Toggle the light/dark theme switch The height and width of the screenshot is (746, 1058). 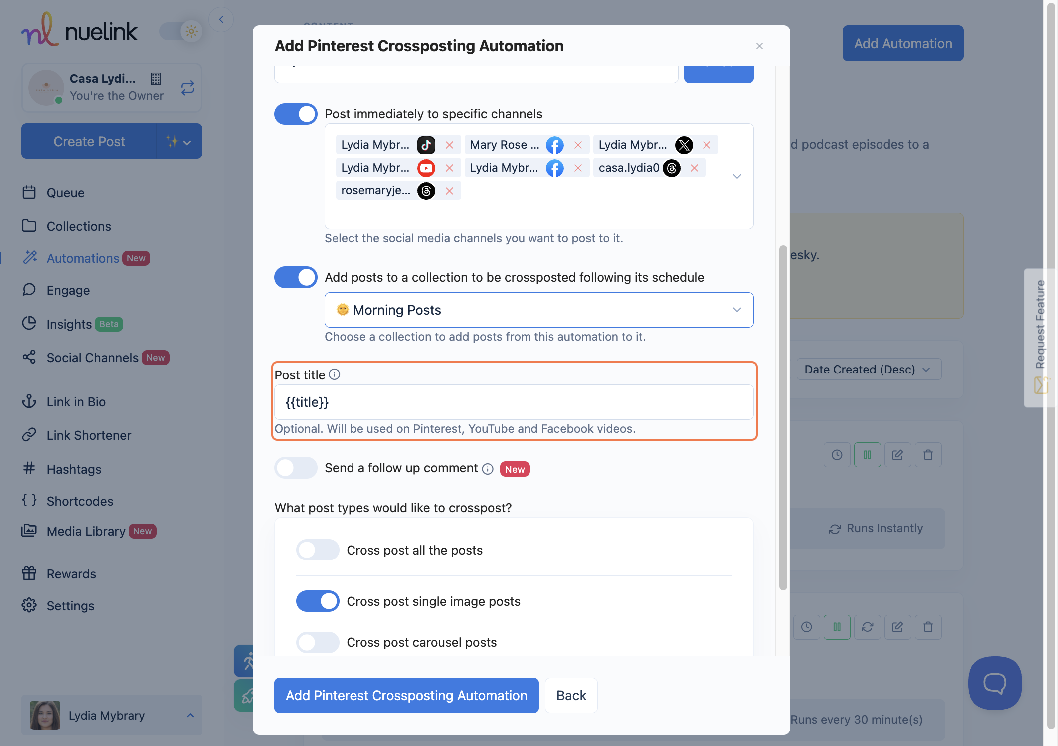click(180, 32)
